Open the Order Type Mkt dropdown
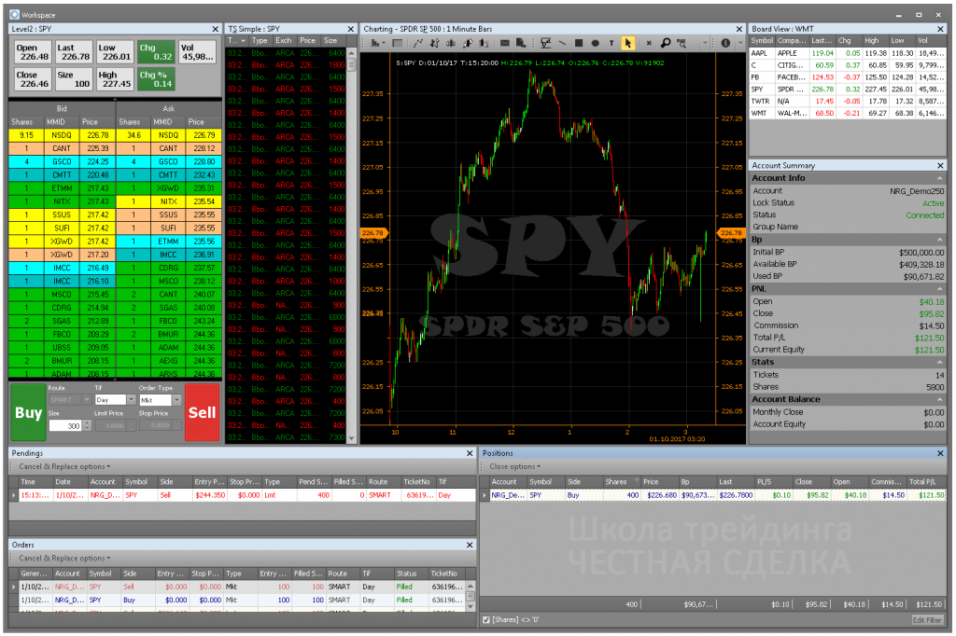The image size is (956, 636). tap(176, 400)
